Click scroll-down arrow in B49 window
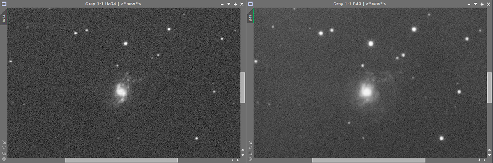Screen dimensions: 493x163 point(489,155)
